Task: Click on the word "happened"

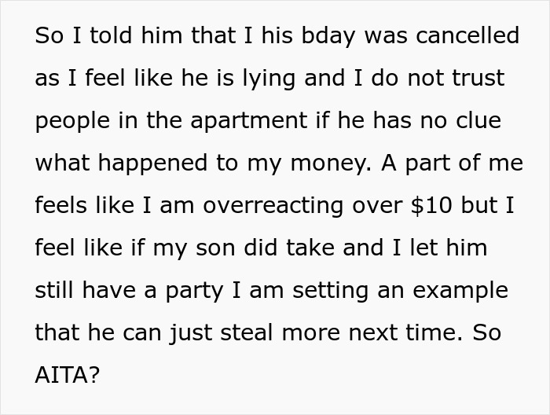Action: point(148,163)
